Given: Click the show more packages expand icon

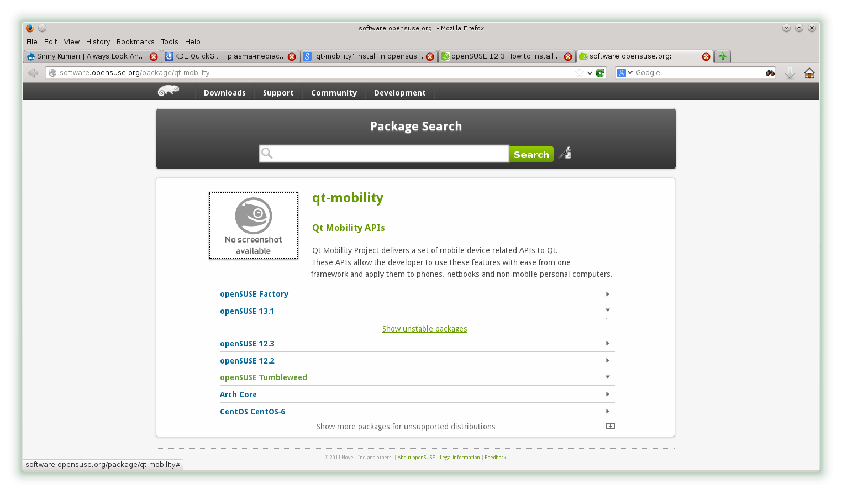Looking at the screenshot, I should [611, 426].
